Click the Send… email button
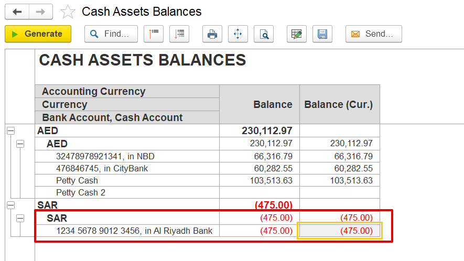 coord(373,34)
